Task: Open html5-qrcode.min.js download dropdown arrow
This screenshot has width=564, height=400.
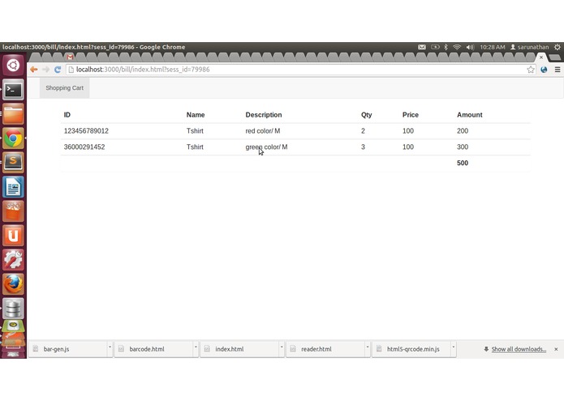Action: tap(453, 347)
